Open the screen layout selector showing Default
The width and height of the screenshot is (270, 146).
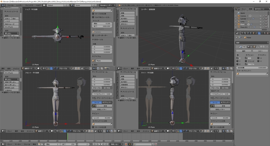coord(44,5)
